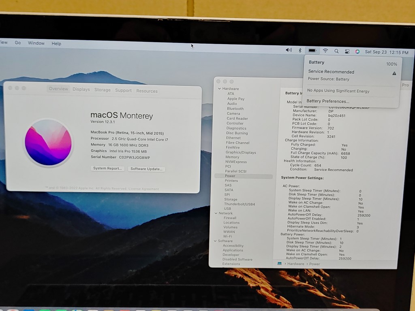Select Card Reader in sidebar
Viewport: 415px width, 311px height.
coord(237,119)
